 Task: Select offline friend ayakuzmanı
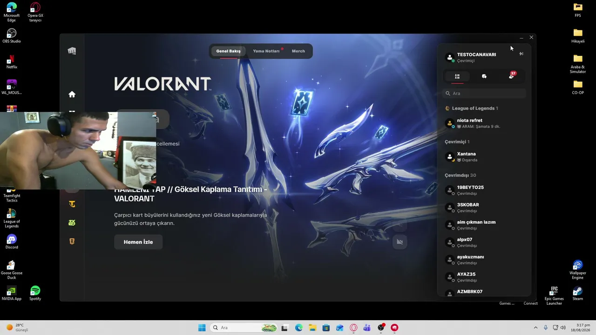(484, 260)
